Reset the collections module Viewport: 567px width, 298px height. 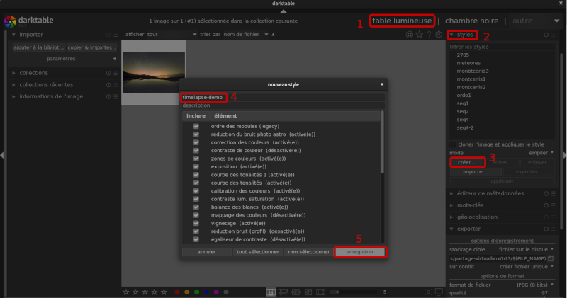pos(108,73)
